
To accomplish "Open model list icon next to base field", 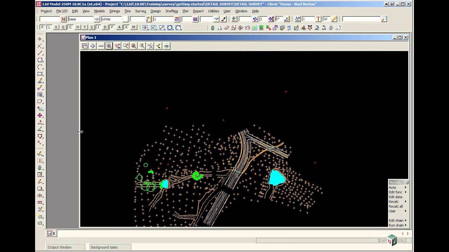I will 97,19.
